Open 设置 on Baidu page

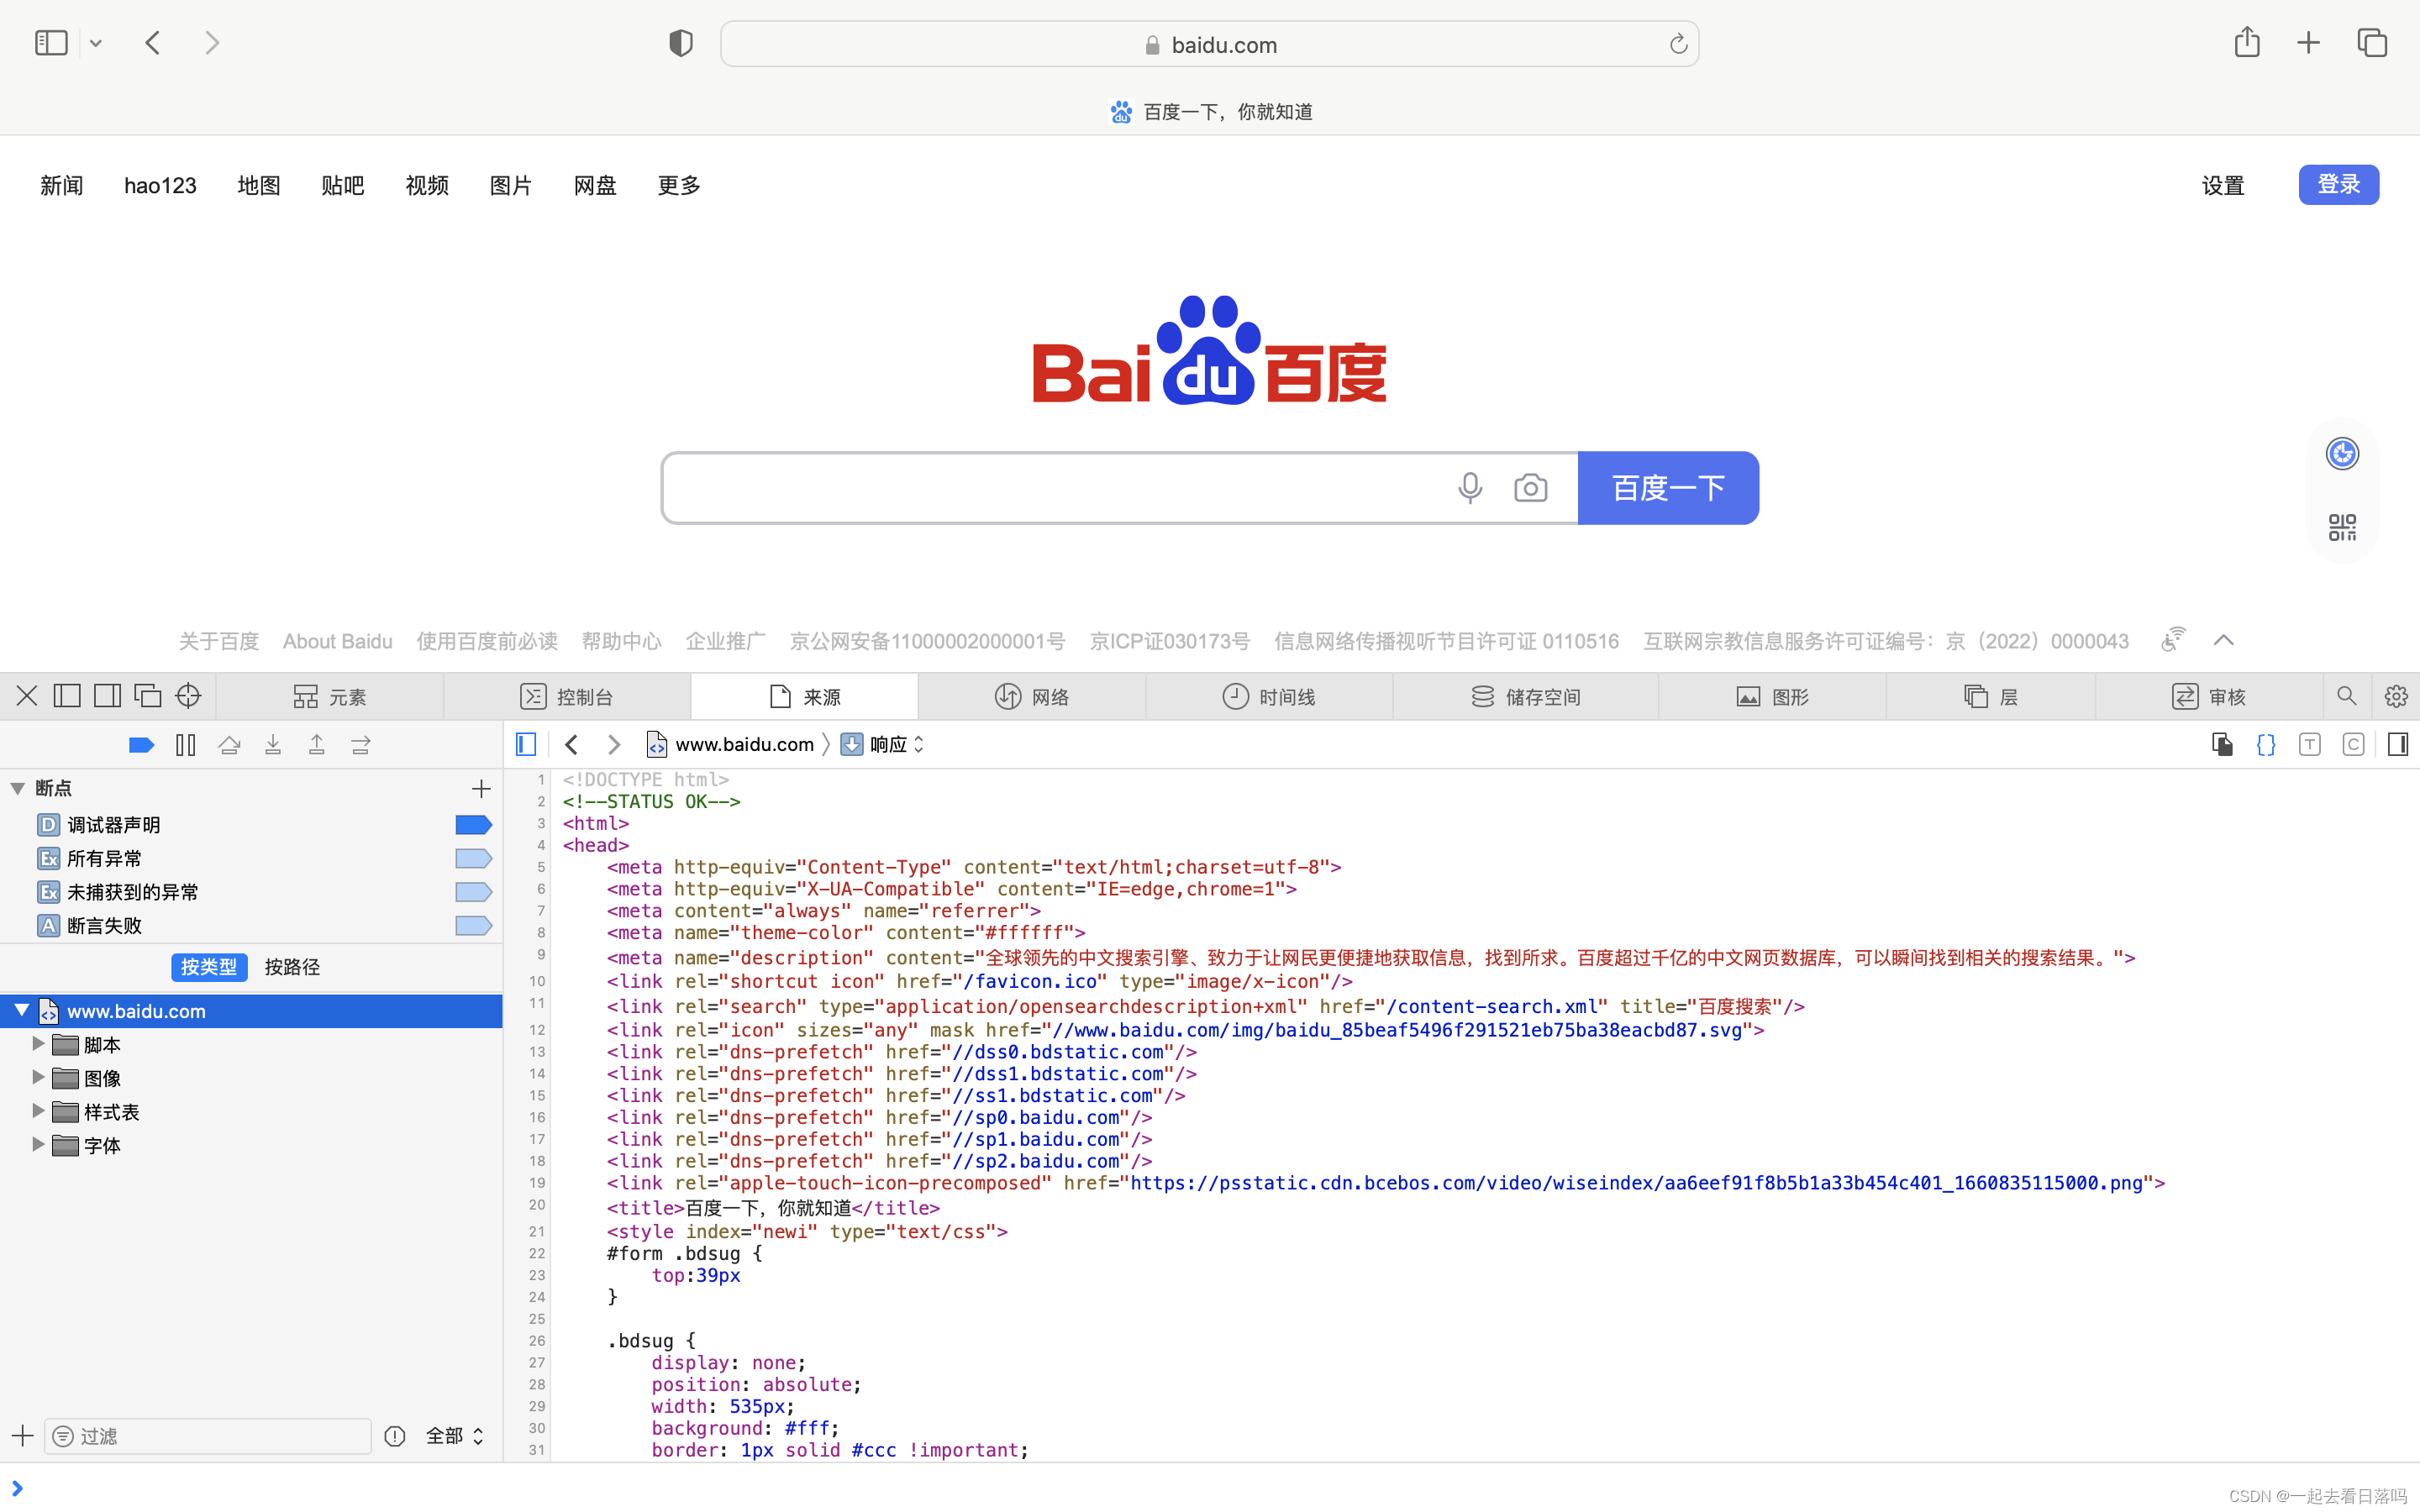pos(2223,185)
